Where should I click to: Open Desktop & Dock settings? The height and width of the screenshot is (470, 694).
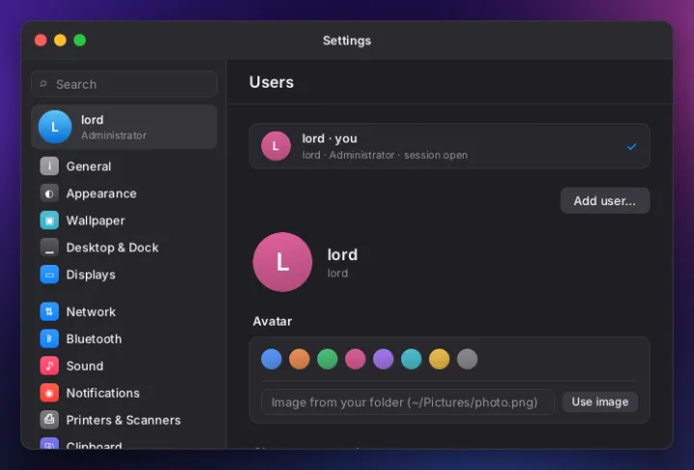point(124,248)
